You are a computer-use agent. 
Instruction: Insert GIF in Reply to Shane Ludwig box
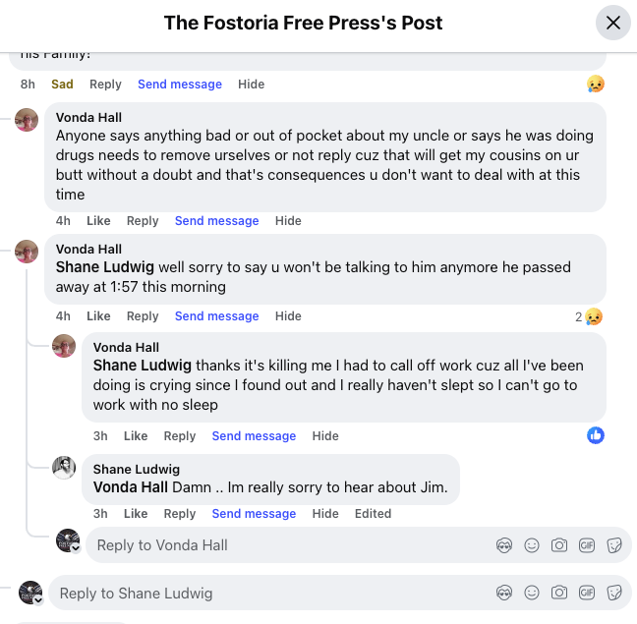(x=587, y=593)
